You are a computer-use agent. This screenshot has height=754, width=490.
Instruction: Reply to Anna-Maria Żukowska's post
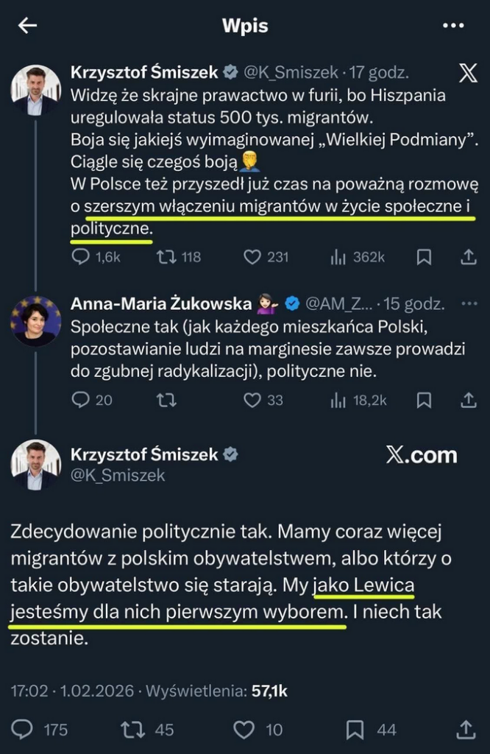point(81,400)
